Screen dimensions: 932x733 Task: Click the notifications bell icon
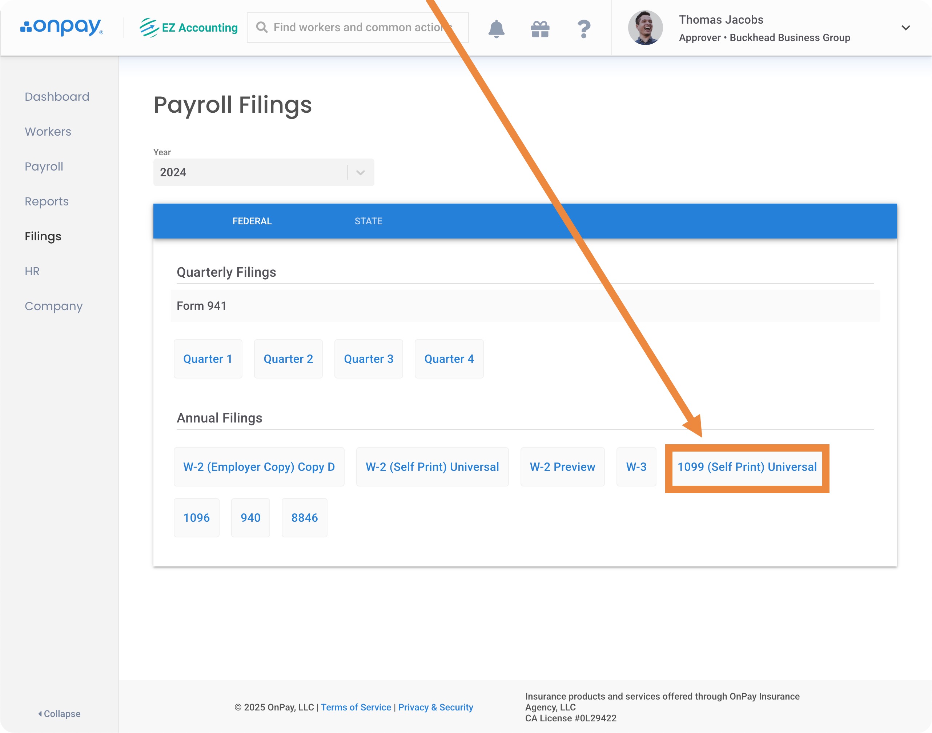pyautogui.click(x=496, y=28)
